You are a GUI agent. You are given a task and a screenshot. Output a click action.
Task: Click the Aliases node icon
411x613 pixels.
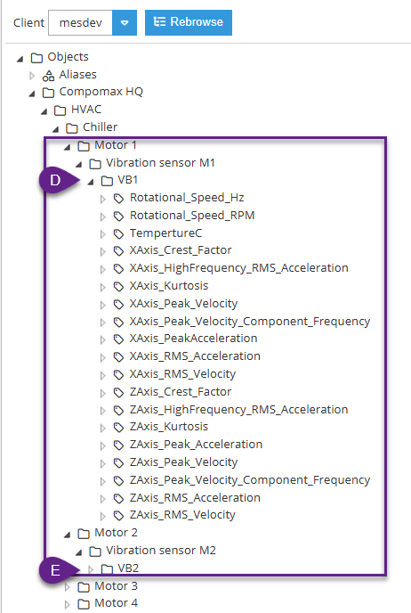(x=48, y=75)
